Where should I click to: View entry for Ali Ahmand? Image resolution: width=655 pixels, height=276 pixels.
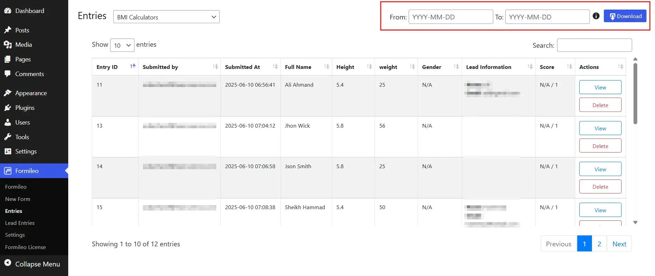(x=600, y=87)
